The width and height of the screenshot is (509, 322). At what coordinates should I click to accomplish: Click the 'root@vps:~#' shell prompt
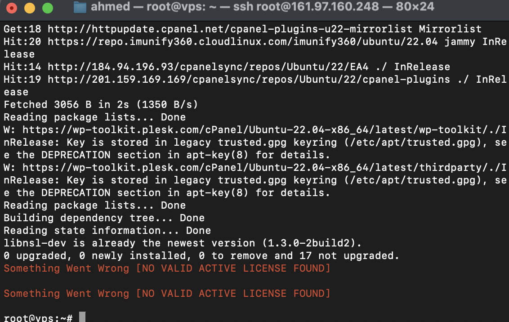38,318
